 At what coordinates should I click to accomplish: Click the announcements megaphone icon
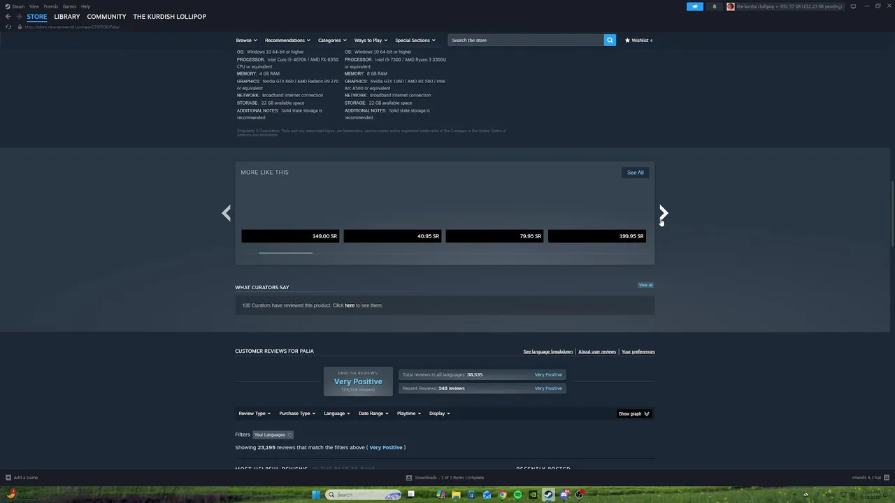pos(695,6)
